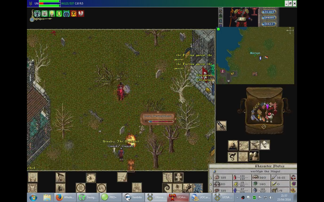Click top-left hotbar face icon
This screenshot has width=324, height=202.
33,177
